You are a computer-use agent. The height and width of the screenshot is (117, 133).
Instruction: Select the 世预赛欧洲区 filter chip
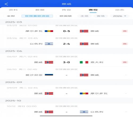click(37, 16)
